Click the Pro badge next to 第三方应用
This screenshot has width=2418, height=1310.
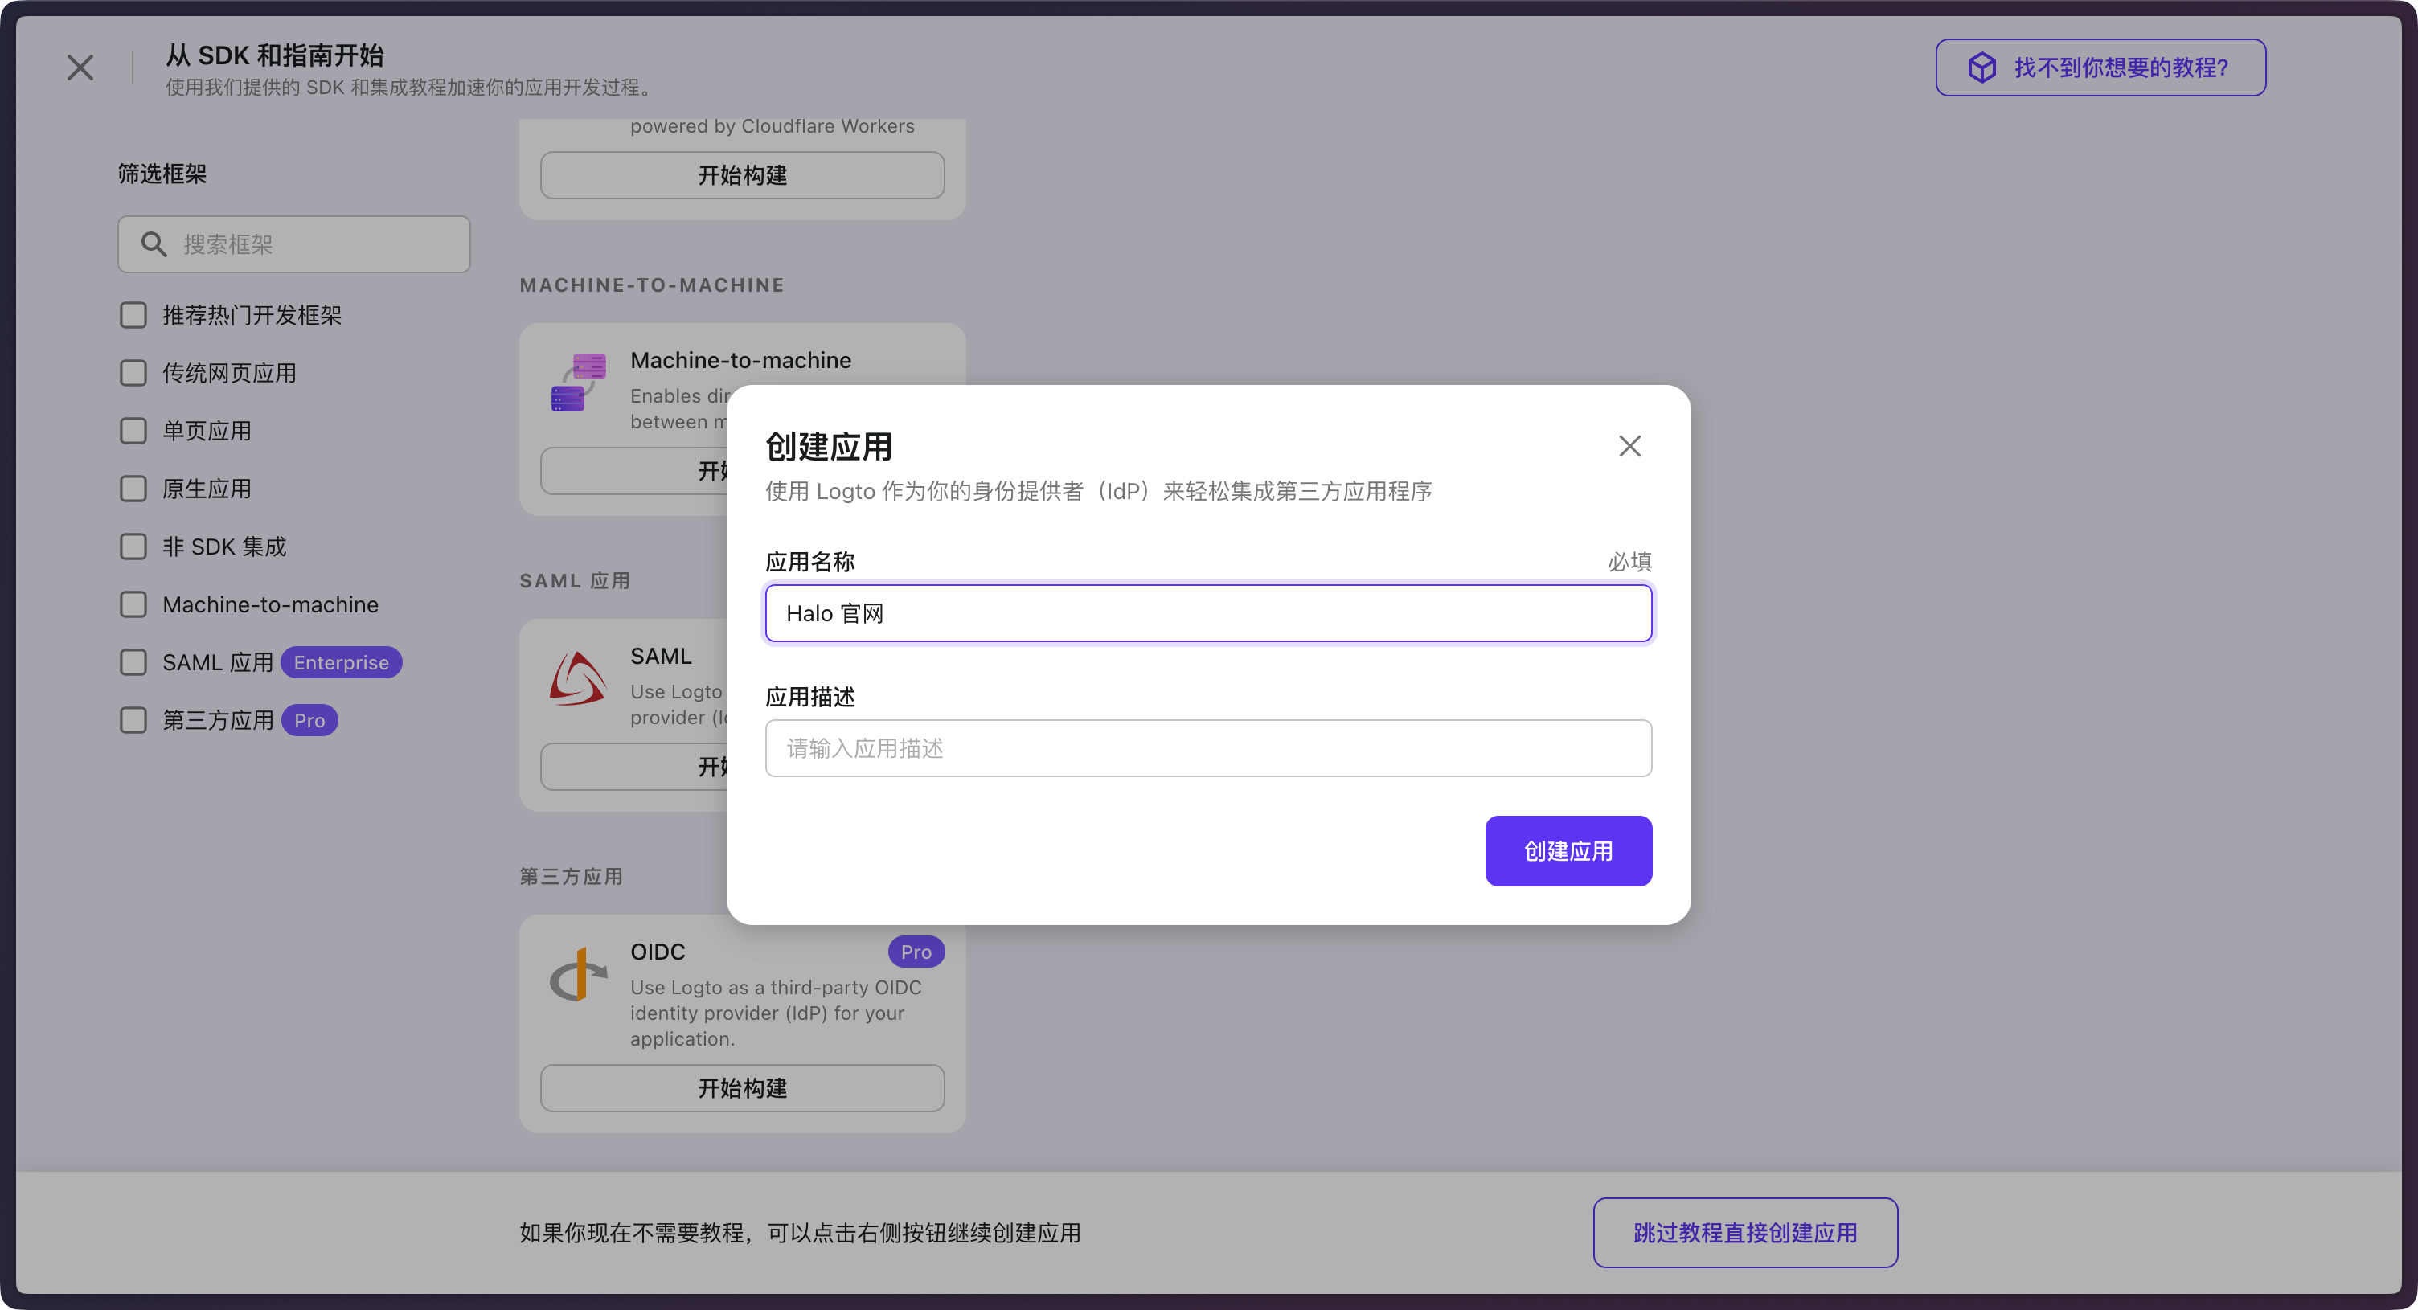309,720
